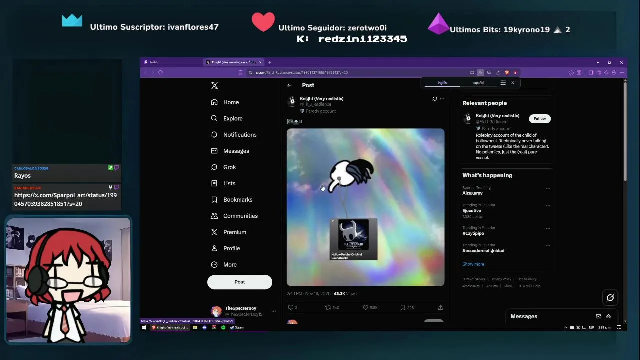
Task: Open Brave Shields lion icon
Action: click(507, 72)
